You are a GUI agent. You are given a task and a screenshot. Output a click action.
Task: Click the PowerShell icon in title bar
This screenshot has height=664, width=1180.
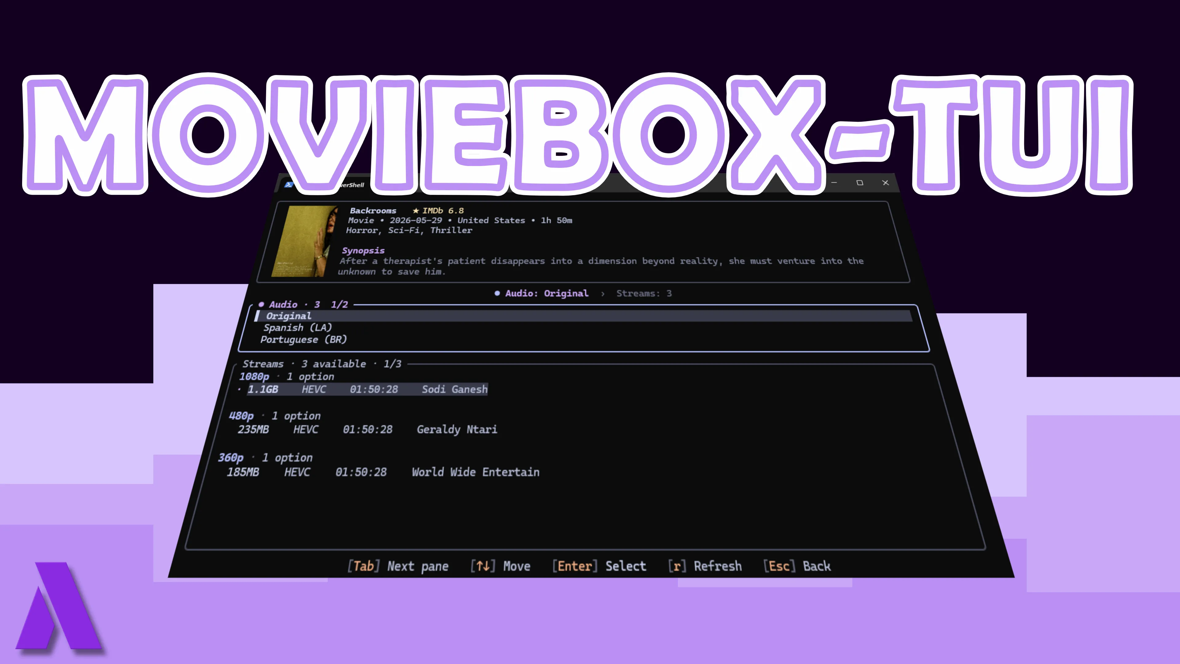pyautogui.click(x=289, y=185)
